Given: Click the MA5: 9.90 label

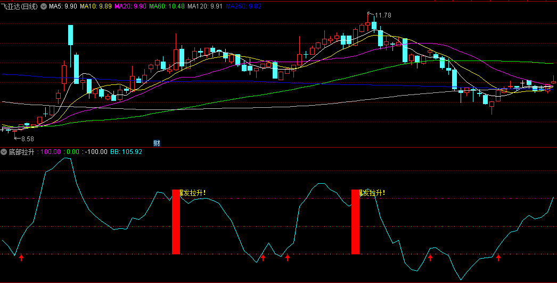Looking at the screenshot, I should 63,6.
